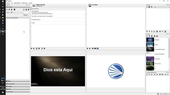The height and width of the screenshot is (95, 170).
Task: Select the Canciones section header
Action: [18, 7]
